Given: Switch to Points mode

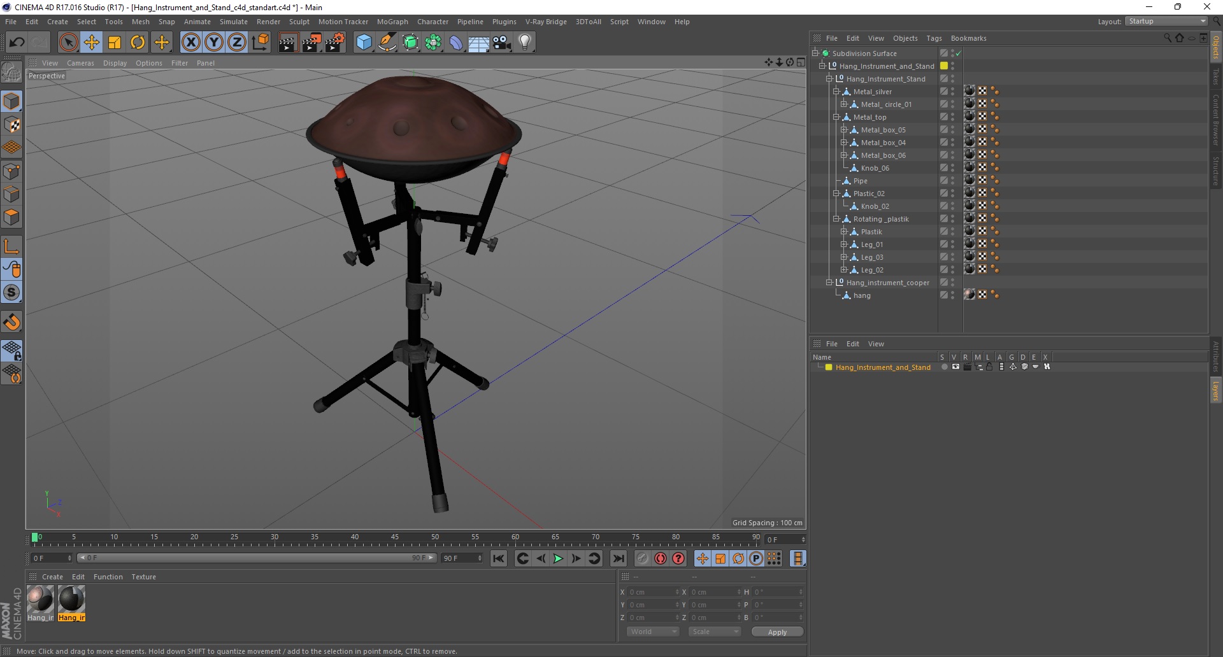Looking at the screenshot, I should pos(11,171).
